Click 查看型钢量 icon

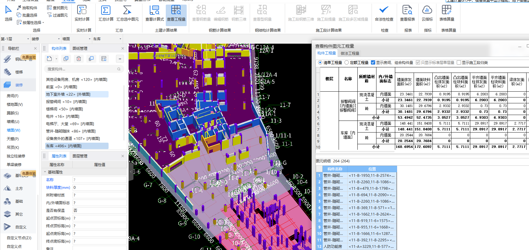262,13
